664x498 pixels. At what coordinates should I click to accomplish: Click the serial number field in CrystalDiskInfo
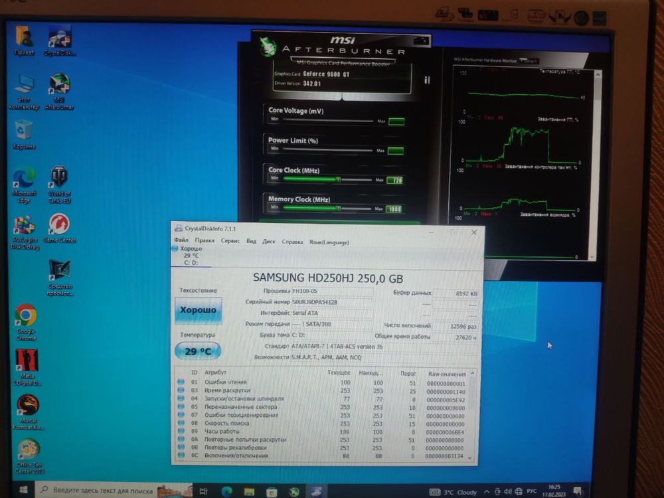pyautogui.click(x=332, y=302)
